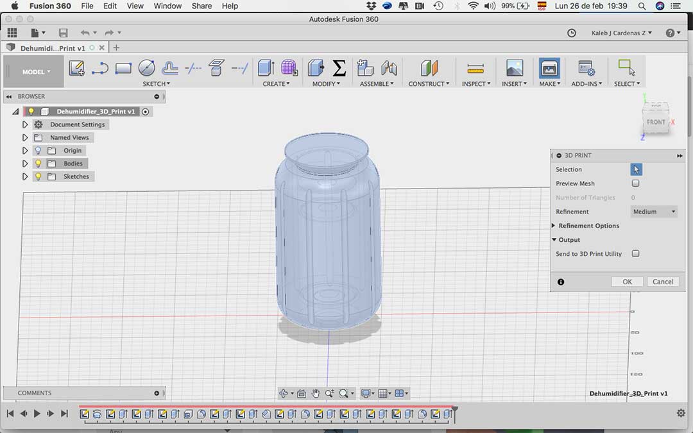Expand the Sketches folder in browser
Screen dimensions: 693x433
click(x=25, y=176)
